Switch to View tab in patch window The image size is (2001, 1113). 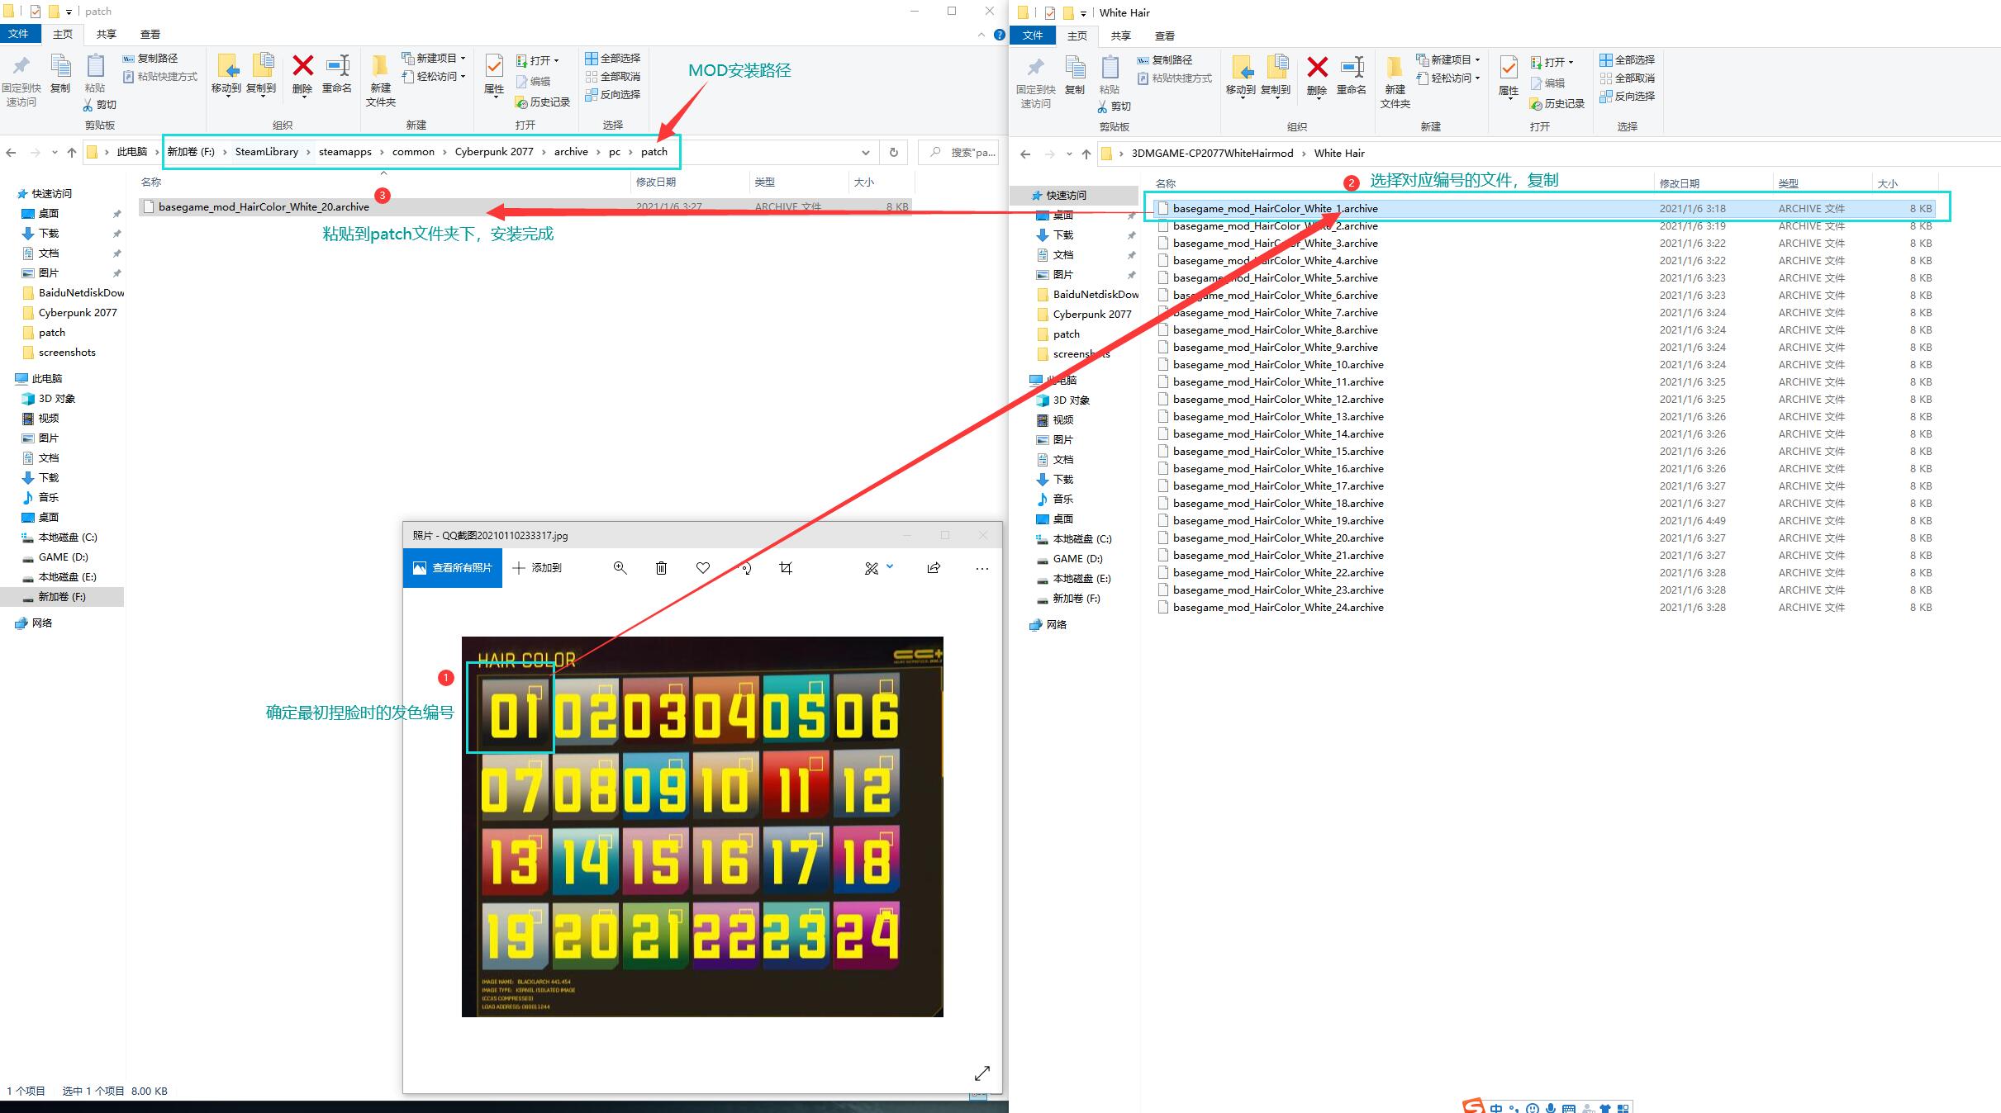point(150,34)
